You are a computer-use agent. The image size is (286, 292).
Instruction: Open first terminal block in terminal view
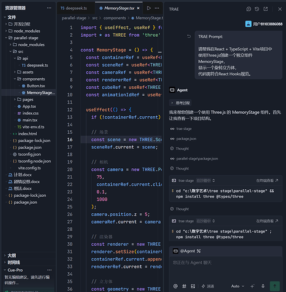point(267,180)
